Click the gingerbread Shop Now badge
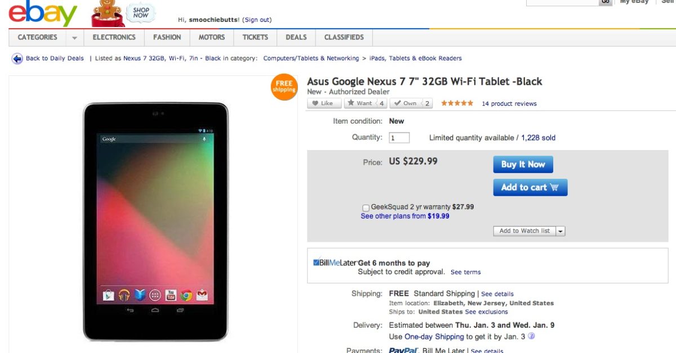 tap(124, 13)
